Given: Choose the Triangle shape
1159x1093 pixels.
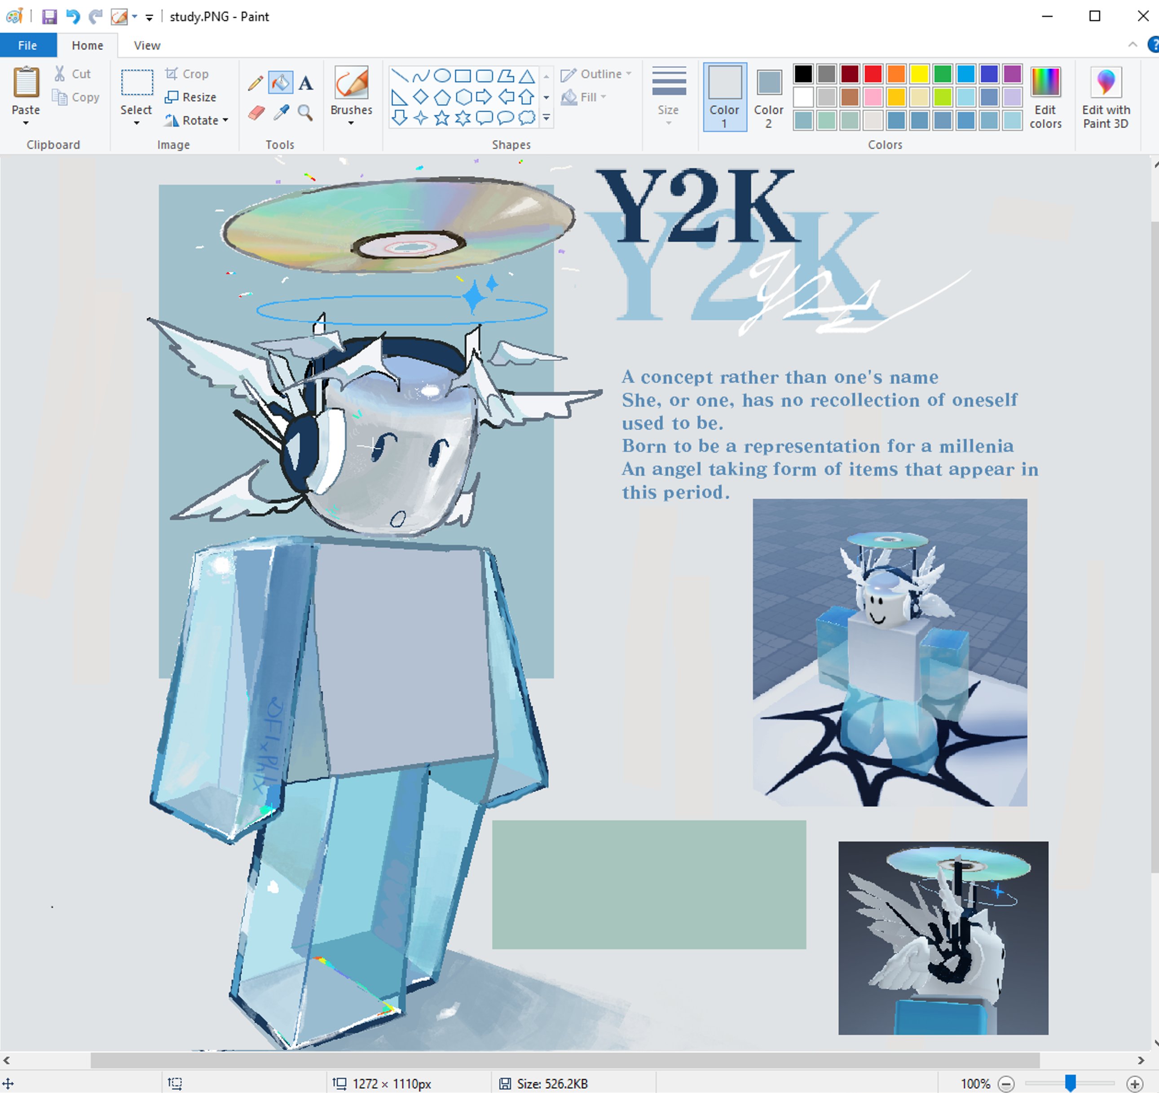Looking at the screenshot, I should 527,76.
